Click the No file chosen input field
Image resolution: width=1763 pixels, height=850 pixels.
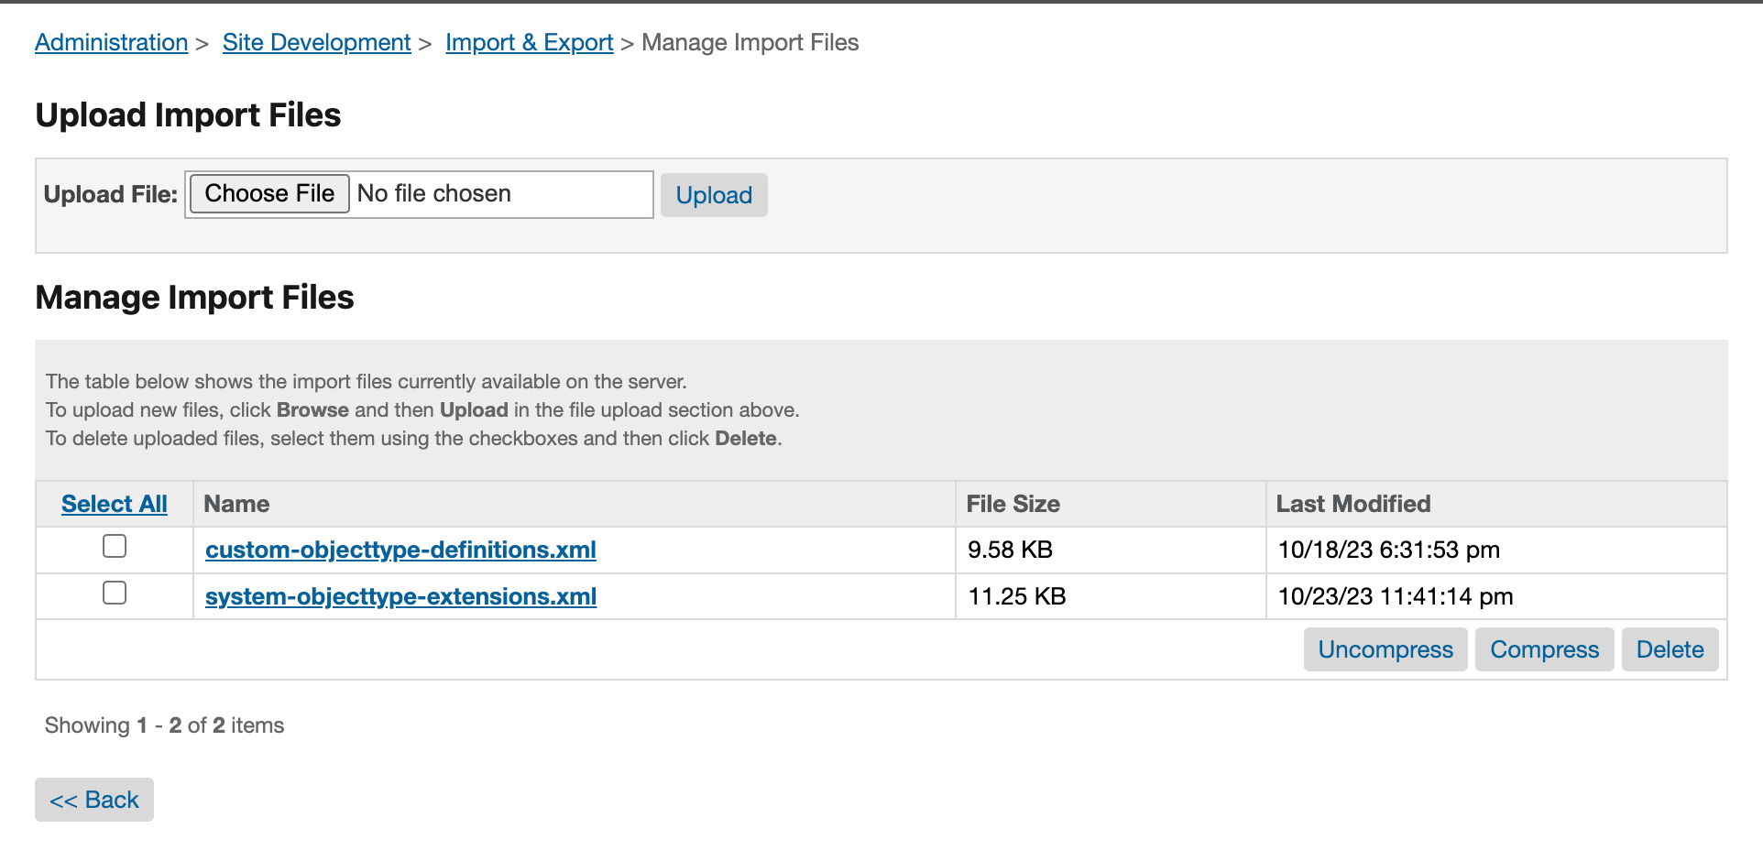(499, 193)
